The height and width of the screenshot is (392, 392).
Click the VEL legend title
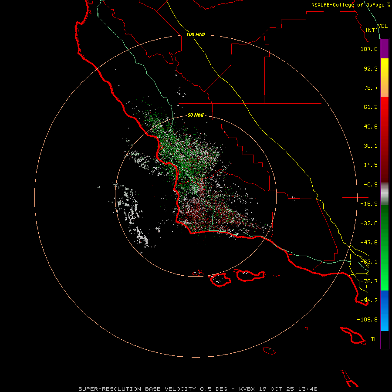point(382,26)
